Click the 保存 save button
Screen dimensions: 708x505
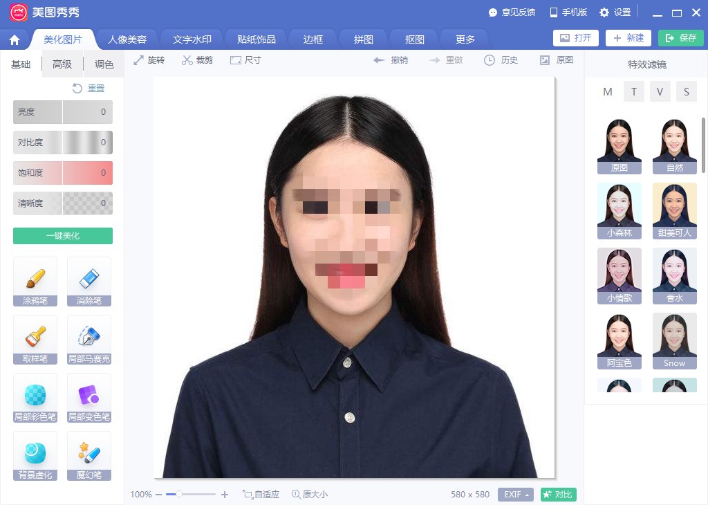(681, 39)
